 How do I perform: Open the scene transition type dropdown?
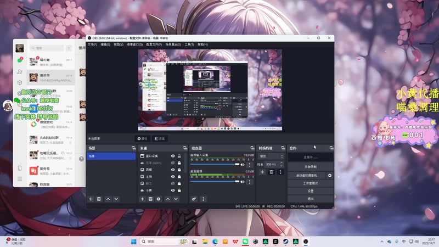coord(271,156)
